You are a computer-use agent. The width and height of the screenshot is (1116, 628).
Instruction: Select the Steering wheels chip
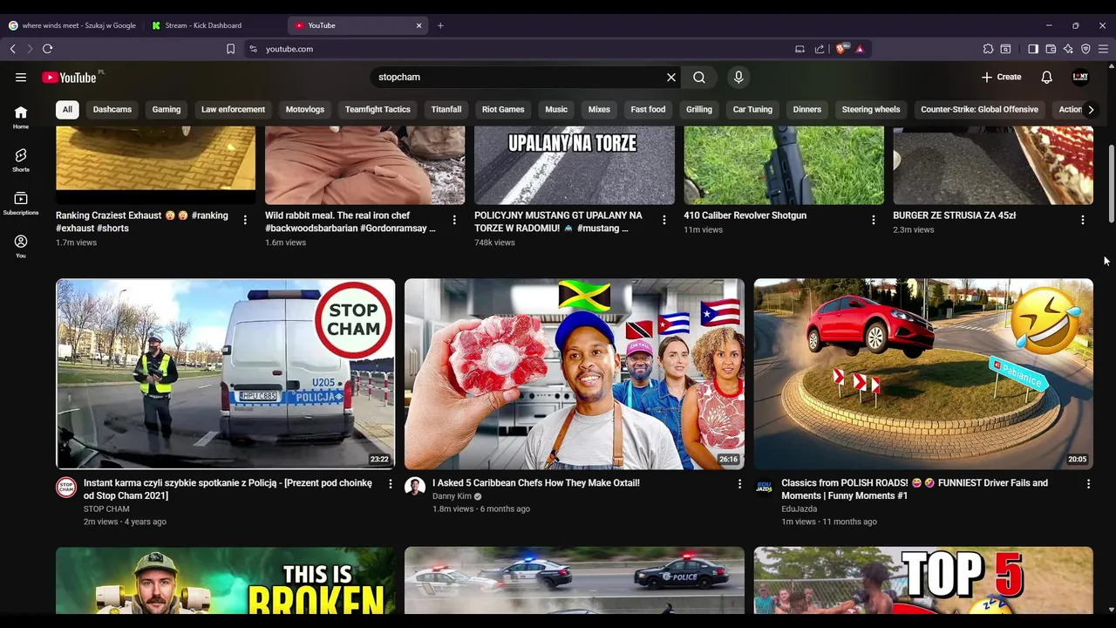click(x=871, y=110)
